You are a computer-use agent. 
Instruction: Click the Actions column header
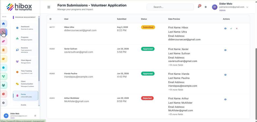(x=226, y=19)
